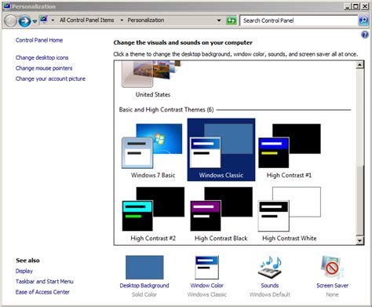
Task: Click the search magnifier icon
Action: [363, 20]
